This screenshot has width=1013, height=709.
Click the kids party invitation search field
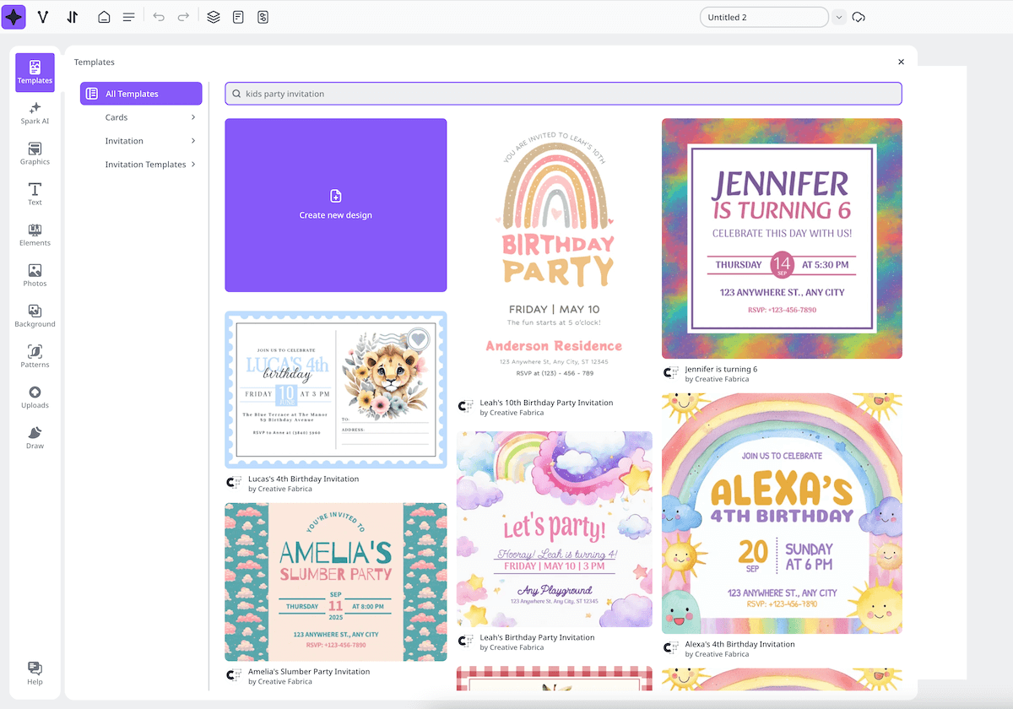(x=563, y=93)
